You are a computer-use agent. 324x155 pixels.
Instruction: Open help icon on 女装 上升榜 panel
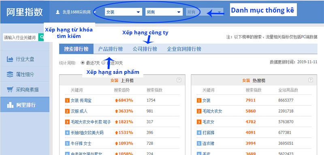coord(179,80)
